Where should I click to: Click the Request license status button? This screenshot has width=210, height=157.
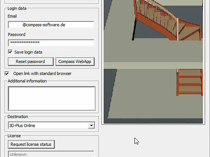[x=31, y=144]
